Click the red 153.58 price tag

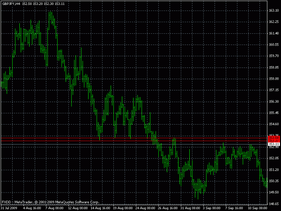click(274, 138)
